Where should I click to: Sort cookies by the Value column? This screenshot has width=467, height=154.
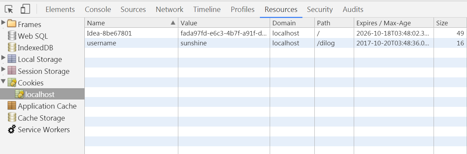(x=224, y=23)
